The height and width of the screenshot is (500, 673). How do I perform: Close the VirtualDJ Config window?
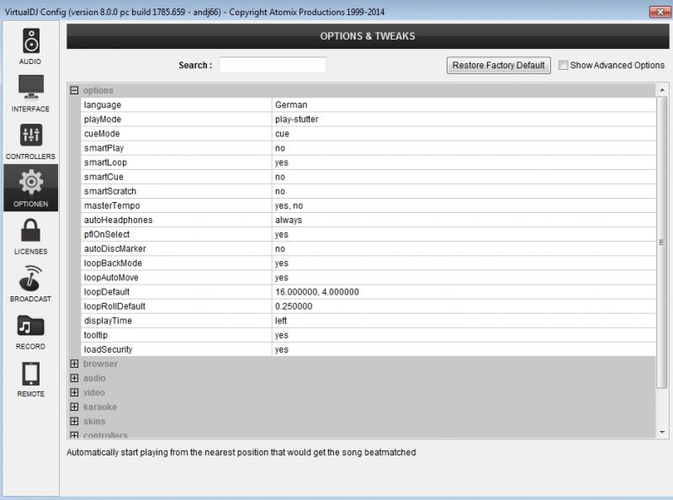tap(660, 12)
